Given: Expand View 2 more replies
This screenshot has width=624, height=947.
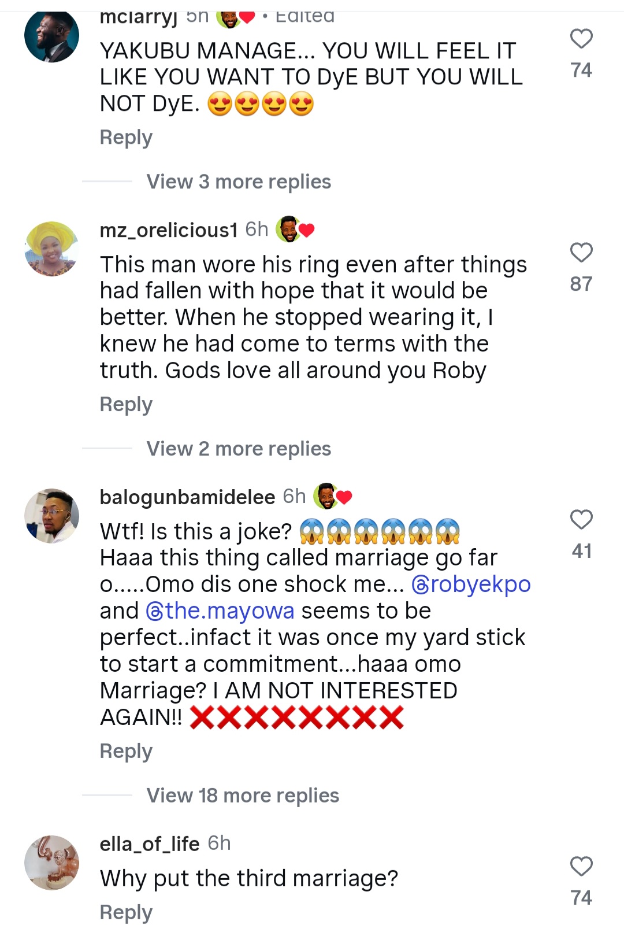Looking at the screenshot, I should 238,449.
